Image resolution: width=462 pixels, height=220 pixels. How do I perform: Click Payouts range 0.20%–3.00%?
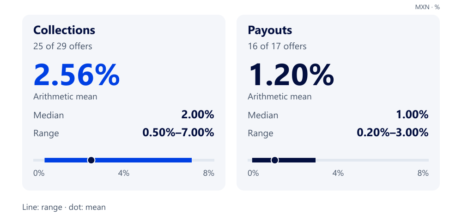(x=392, y=133)
